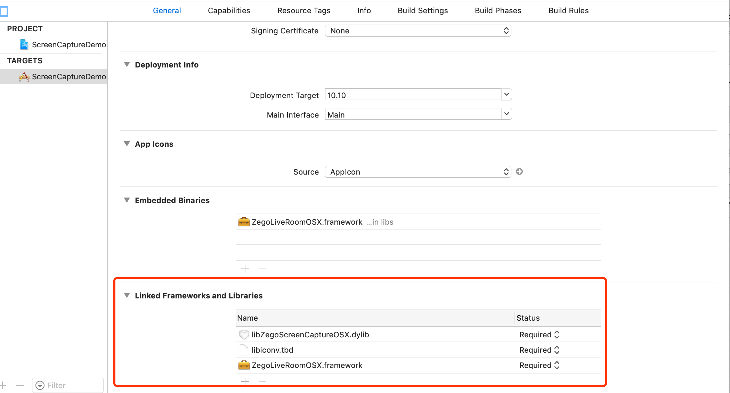Select the ScreenCaptureDemo project item
The image size is (730, 393).
pyautogui.click(x=54, y=45)
